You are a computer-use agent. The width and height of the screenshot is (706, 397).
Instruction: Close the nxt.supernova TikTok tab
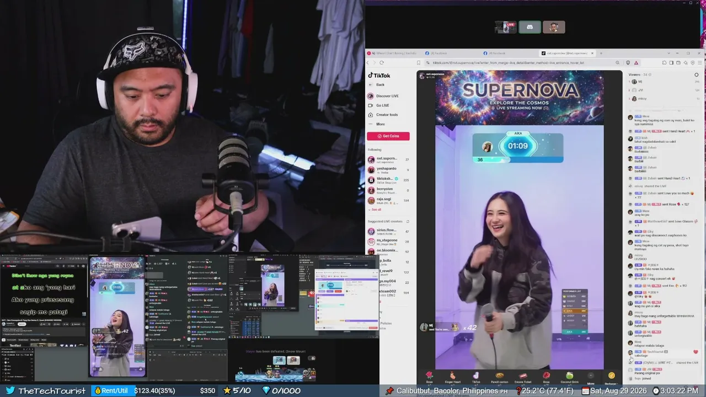tap(592, 53)
